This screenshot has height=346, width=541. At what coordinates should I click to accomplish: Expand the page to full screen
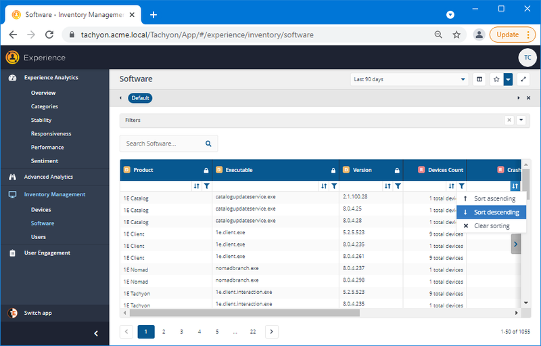pyautogui.click(x=523, y=79)
